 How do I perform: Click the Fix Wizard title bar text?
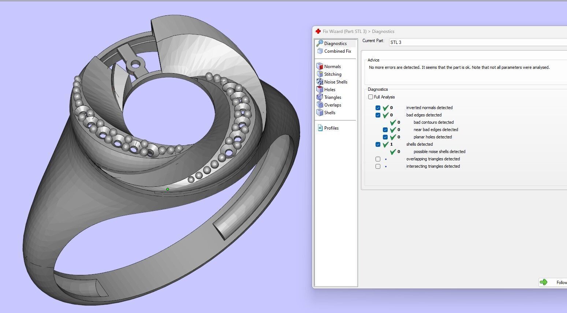click(x=358, y=31)
